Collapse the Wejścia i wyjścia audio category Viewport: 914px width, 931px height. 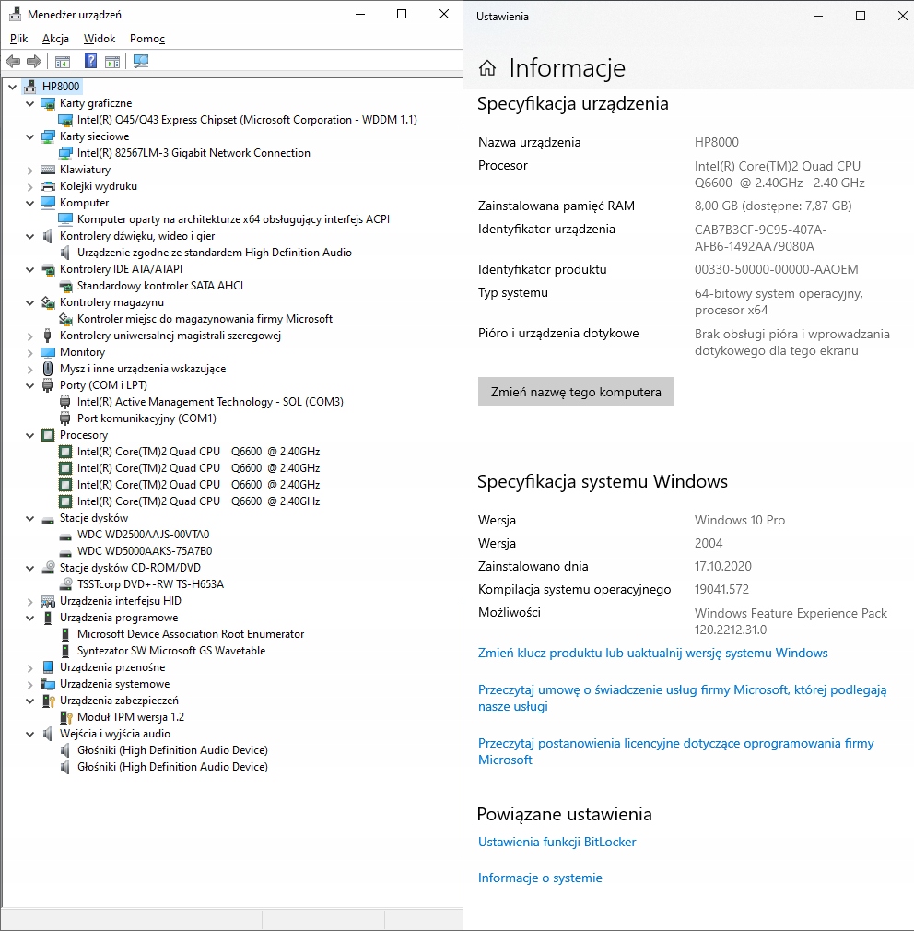coord(29,734)
